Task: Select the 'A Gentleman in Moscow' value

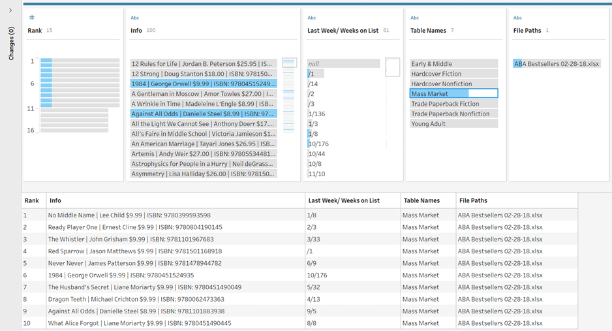Action: (x=204, y=93)
